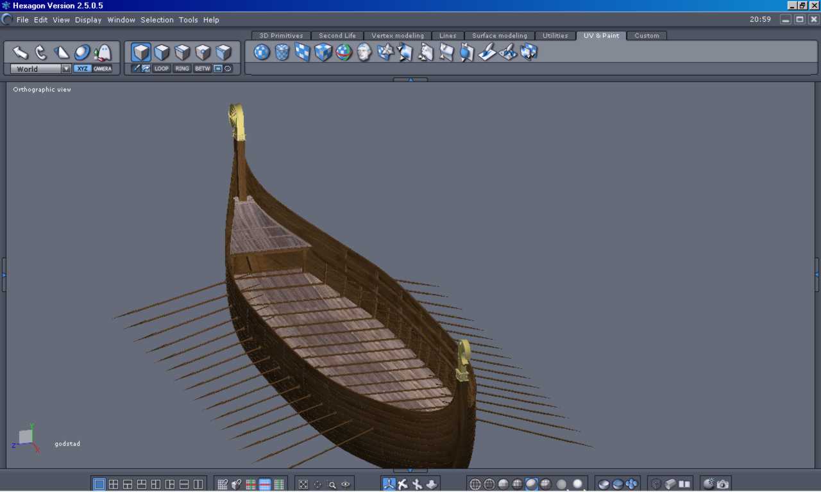The image size is (821, 492).
Task: Enable edge selection mode cube
Action: [182, 52]
